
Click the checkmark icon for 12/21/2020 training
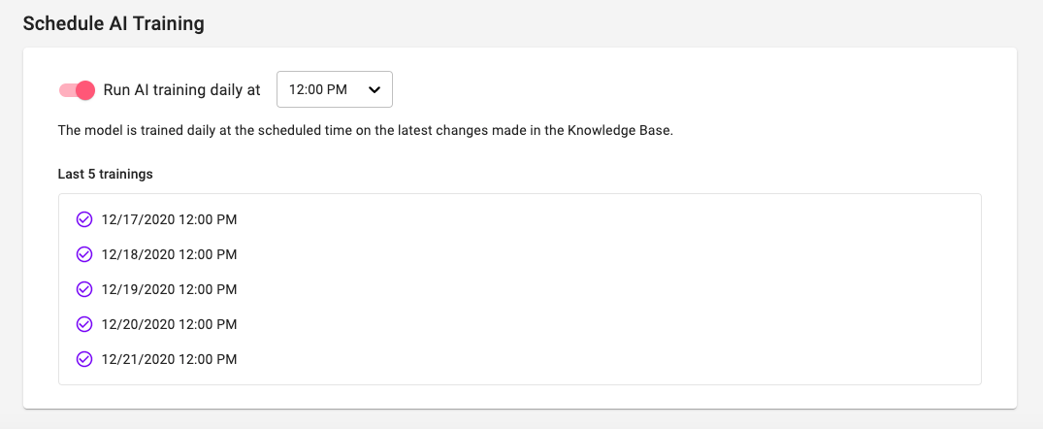coord(83,359)
